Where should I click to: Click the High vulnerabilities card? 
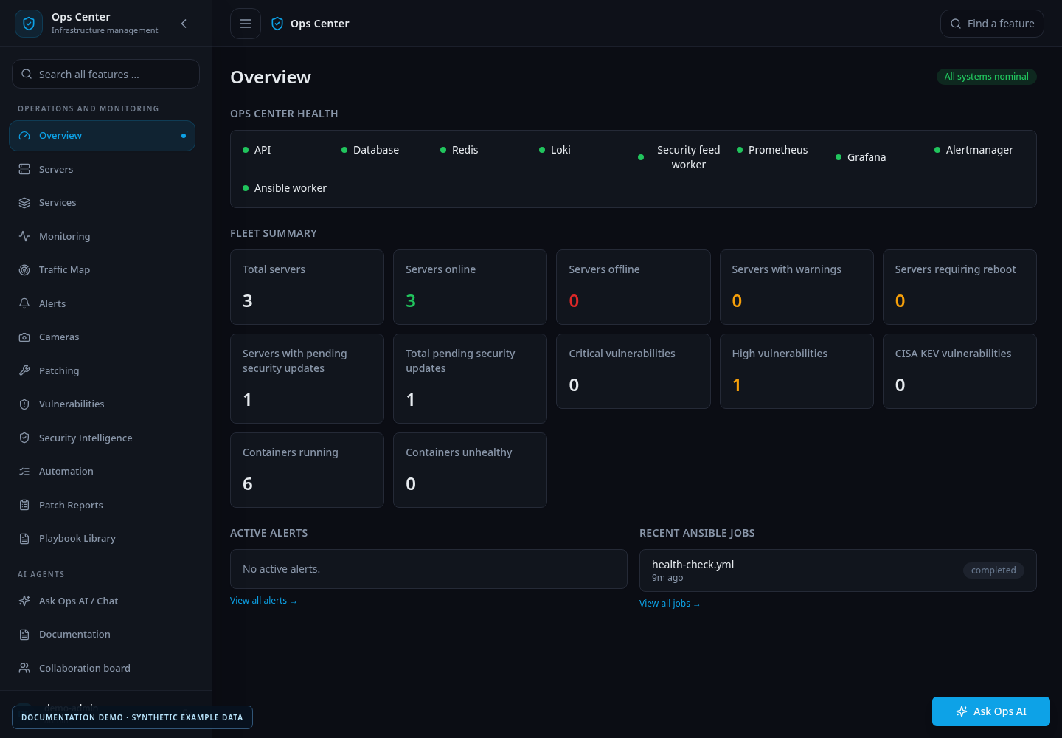coord(796,371)
